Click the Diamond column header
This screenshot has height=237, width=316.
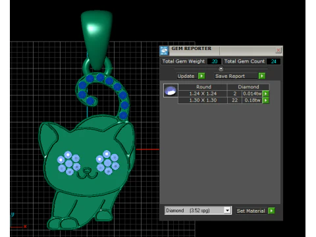(248, 87)
